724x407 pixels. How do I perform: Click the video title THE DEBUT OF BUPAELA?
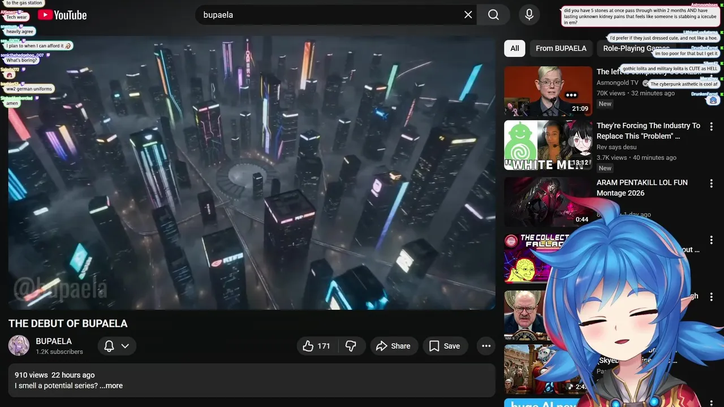(68, 323)
